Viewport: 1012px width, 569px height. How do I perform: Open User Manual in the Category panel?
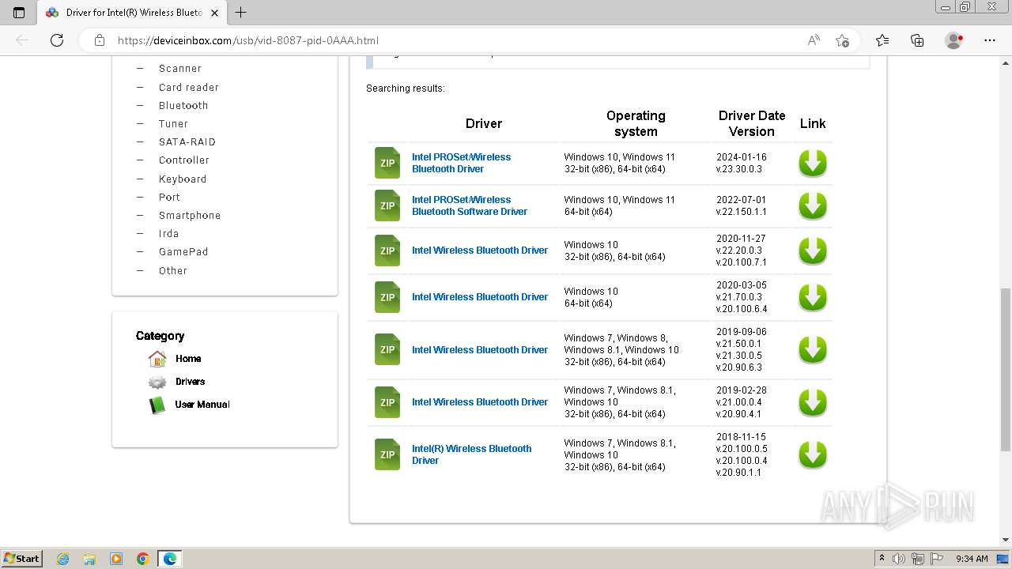pyautogui.click(x=202, y=405)
